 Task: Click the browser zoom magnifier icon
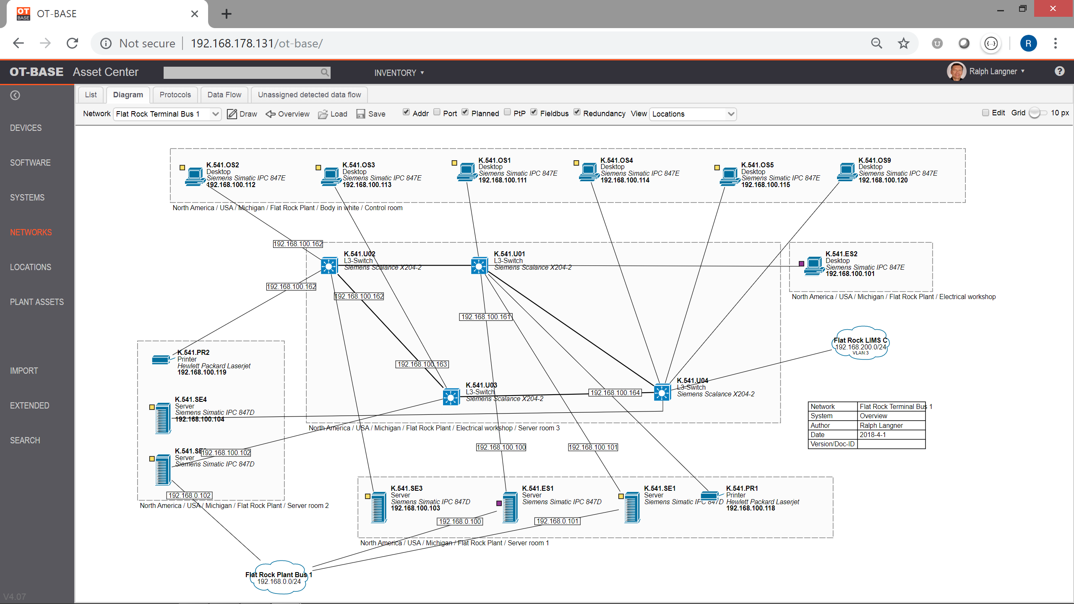[876, 43]
